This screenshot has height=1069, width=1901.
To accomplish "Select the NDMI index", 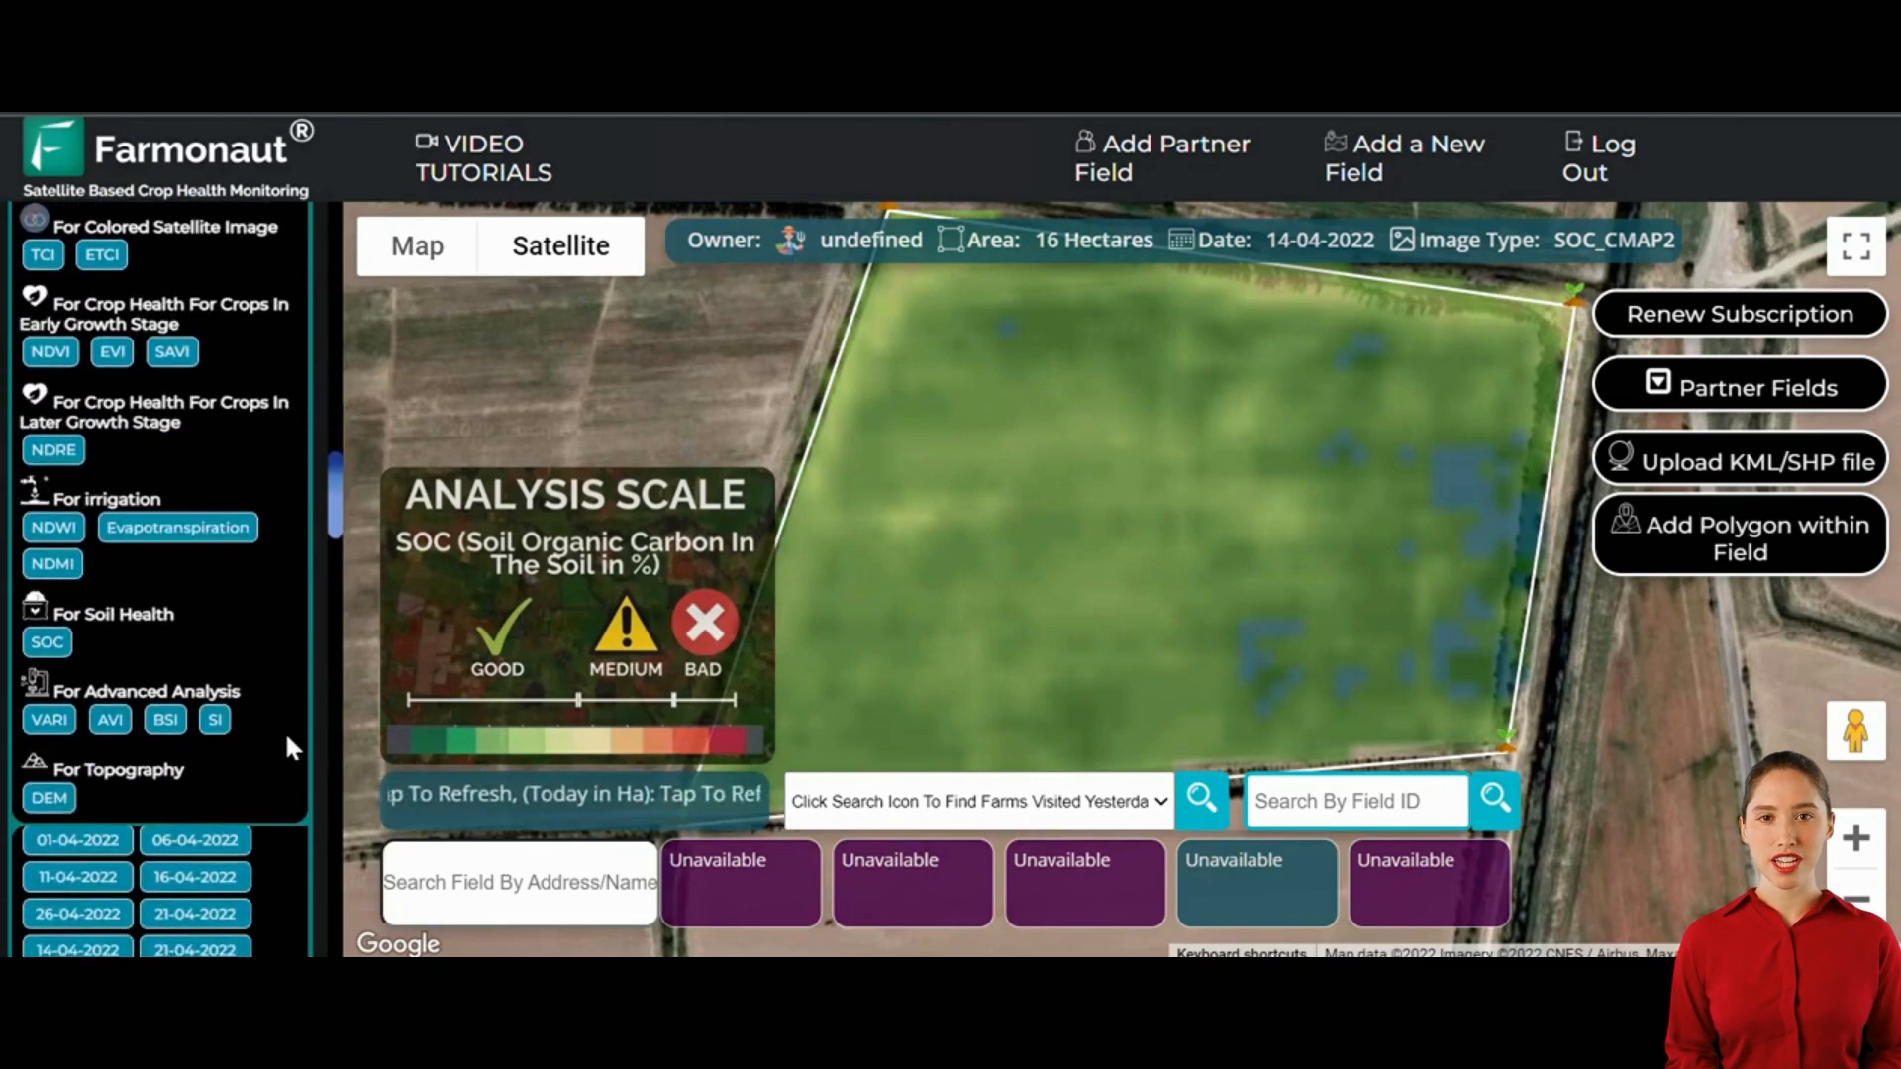I will point(52,563).
